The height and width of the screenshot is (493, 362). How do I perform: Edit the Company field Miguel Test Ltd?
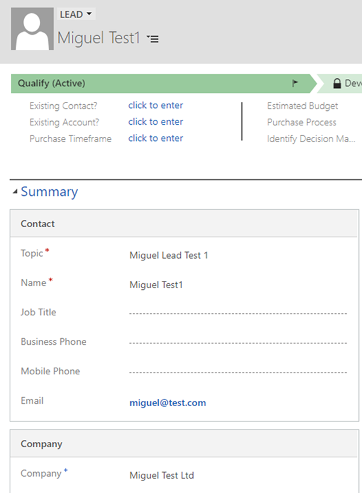(x=162, y=476)
